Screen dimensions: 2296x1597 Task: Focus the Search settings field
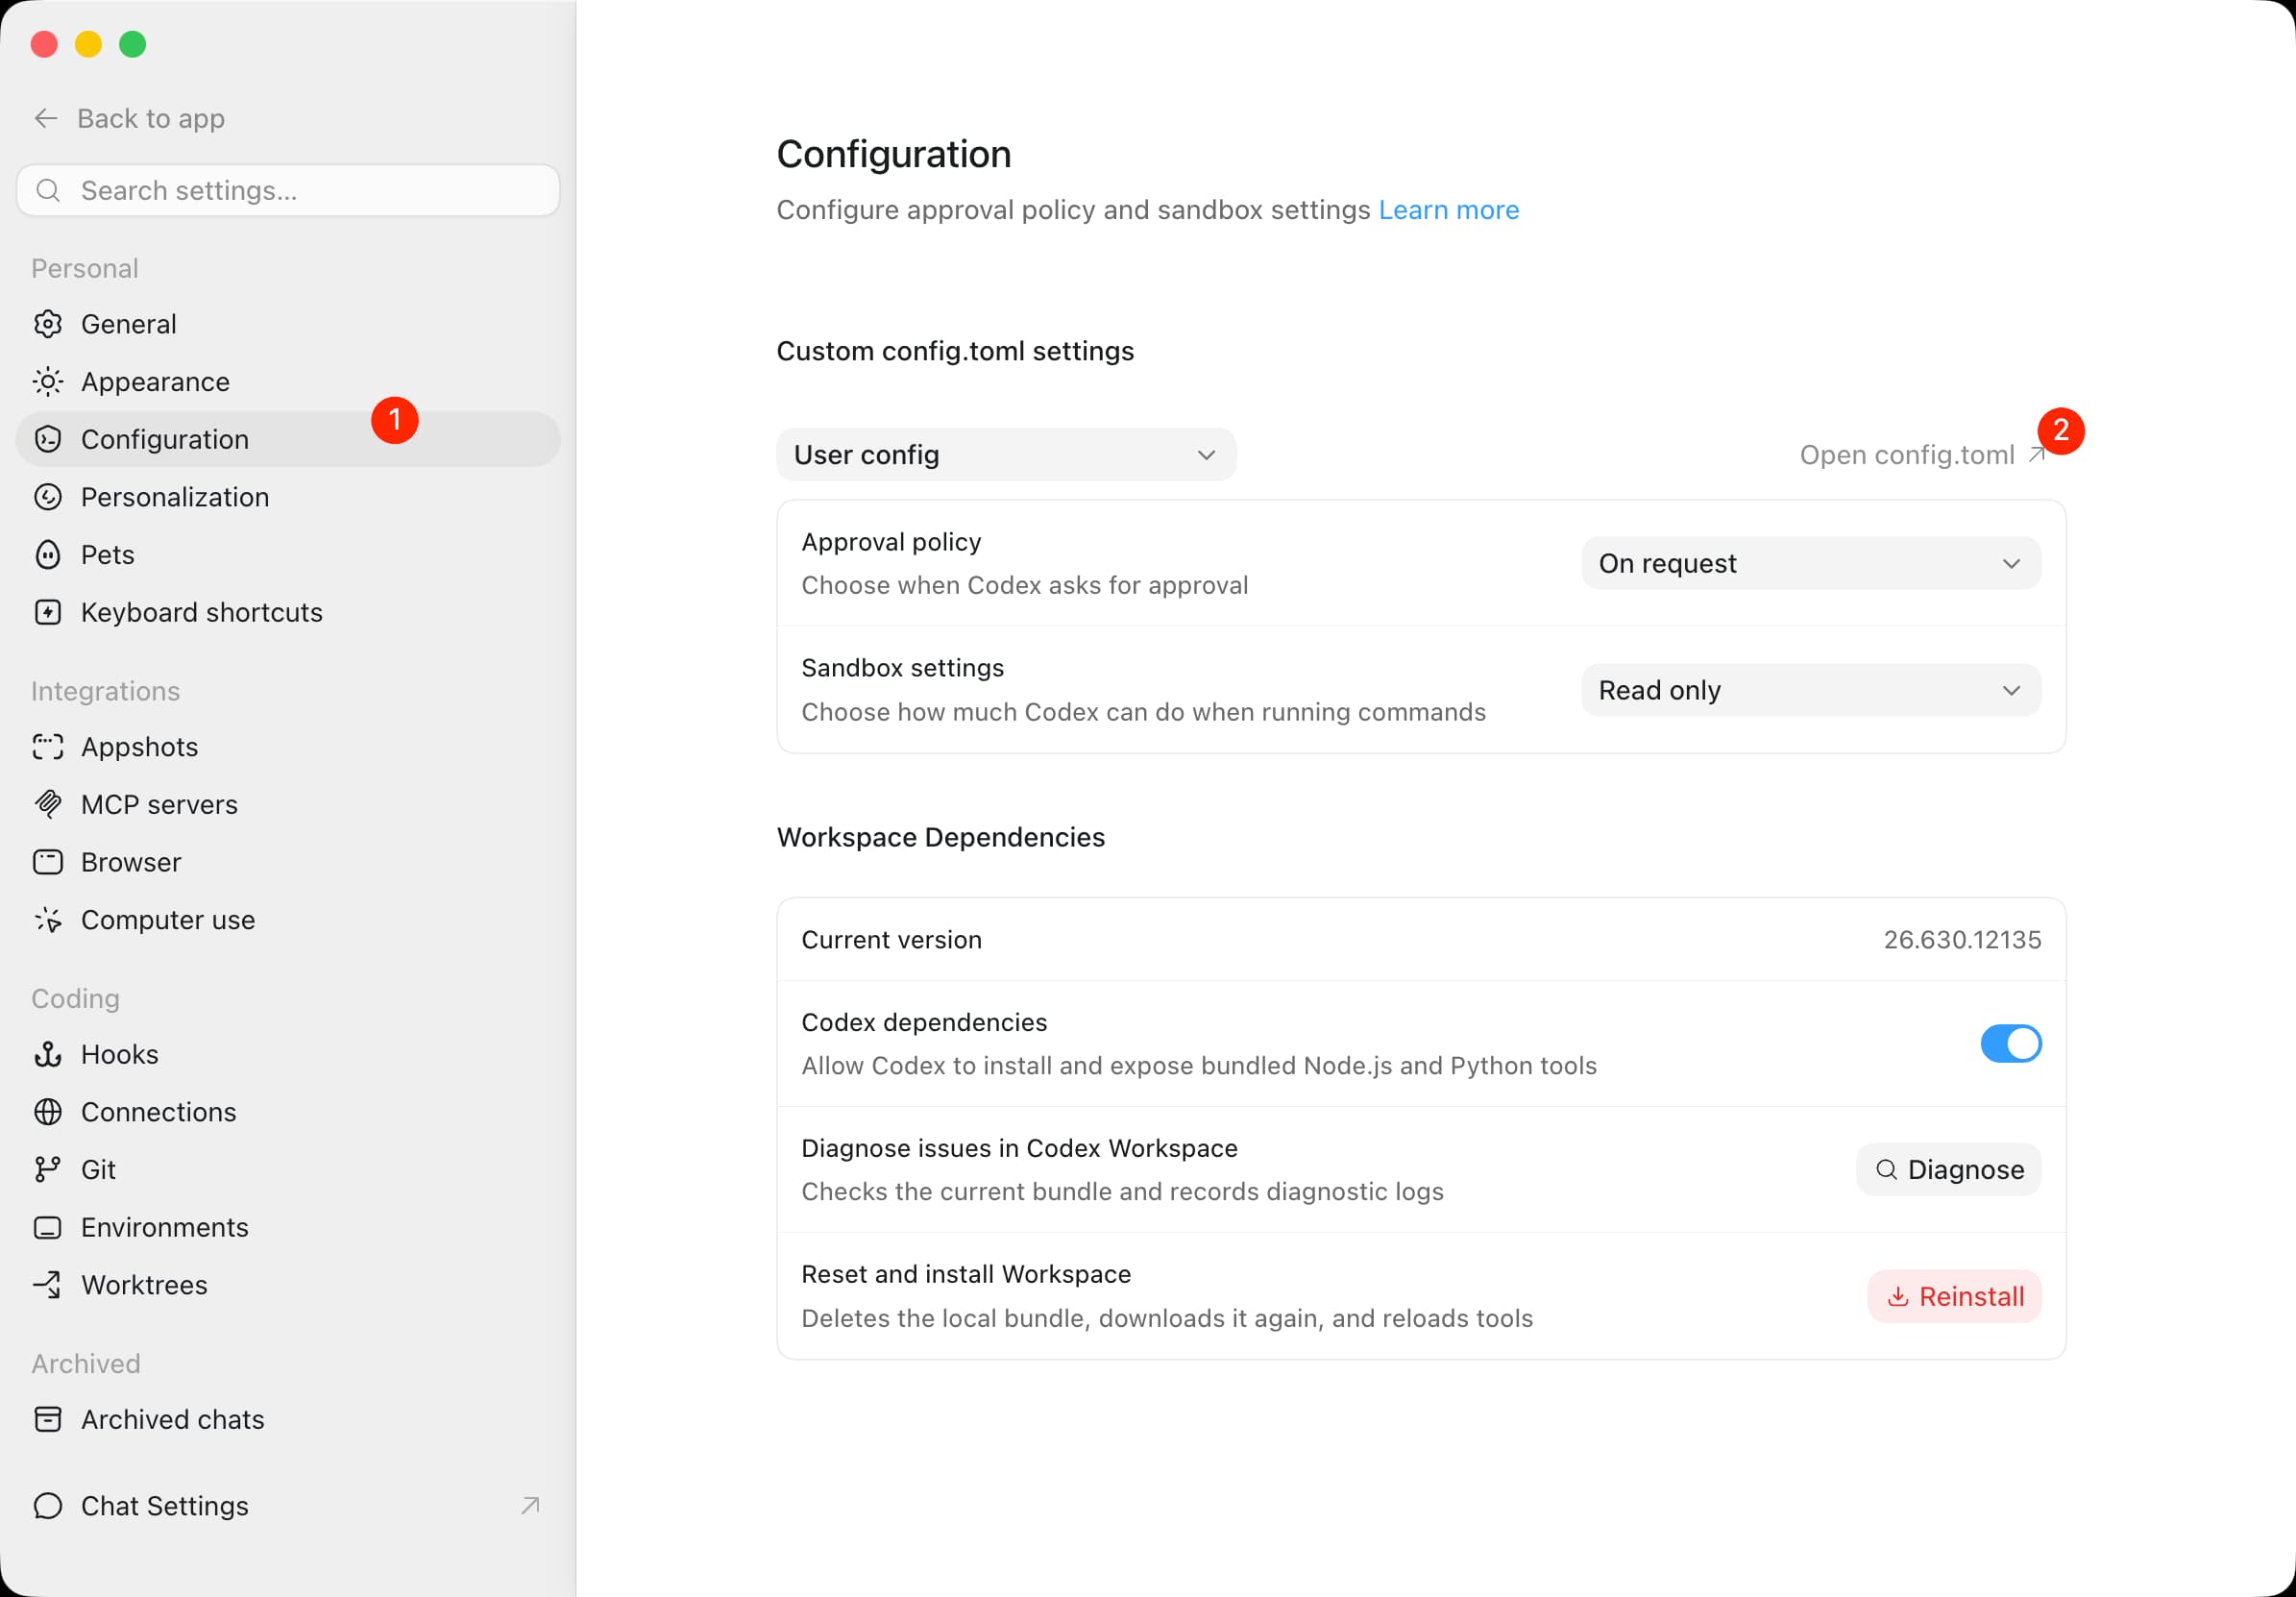(288, 190)
